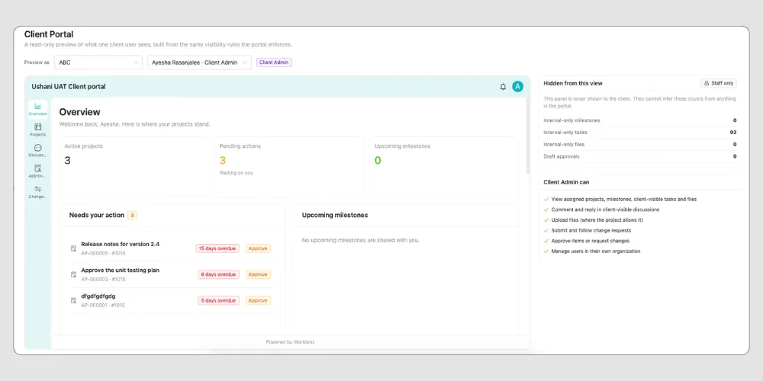This screenshot has height=381, width=763.
Task: Click the purple Client Admin badge
Action: click(x=274, y=62)
